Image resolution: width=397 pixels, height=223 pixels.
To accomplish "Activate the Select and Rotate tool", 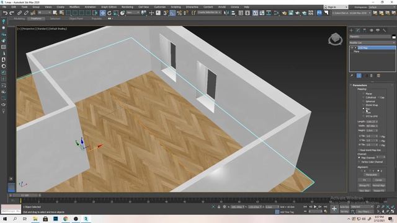I will (109, 12).
